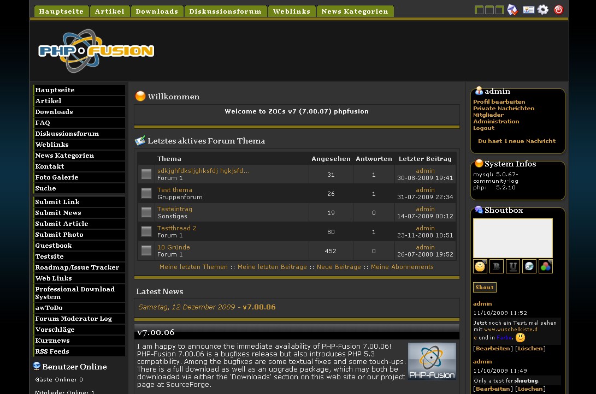
Task: Click folder icon beside Test thema thread
Action: pyautogui.click(x=146, y=193)
